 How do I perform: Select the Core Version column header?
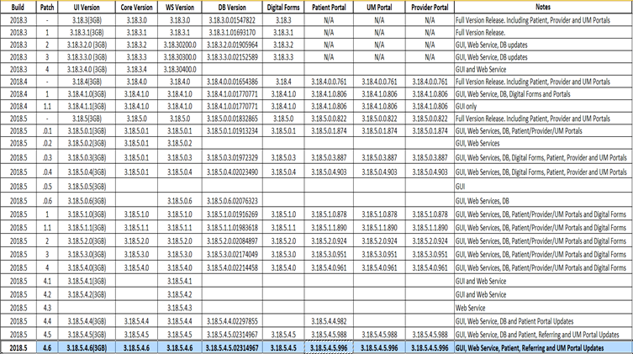[x=136, y=5]
